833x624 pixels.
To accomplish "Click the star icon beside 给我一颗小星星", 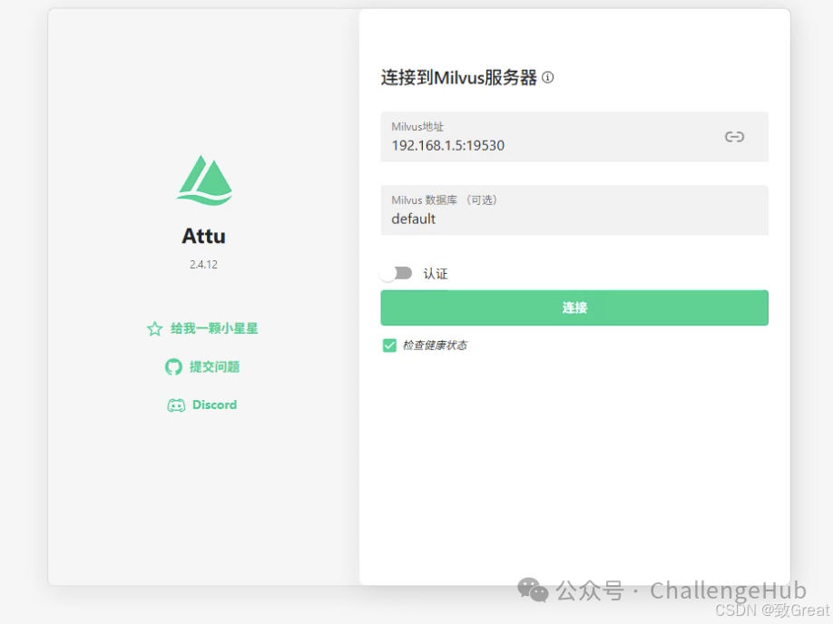I will (154, 328).
